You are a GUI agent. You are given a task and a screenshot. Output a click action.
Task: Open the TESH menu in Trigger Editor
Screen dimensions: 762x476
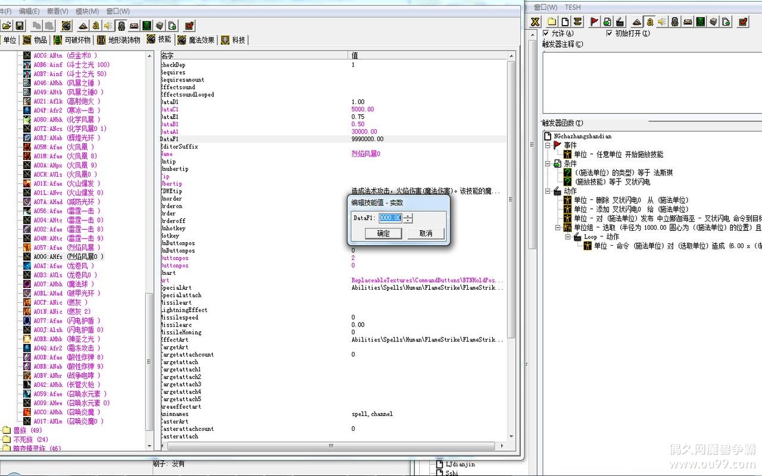[573, 7]
